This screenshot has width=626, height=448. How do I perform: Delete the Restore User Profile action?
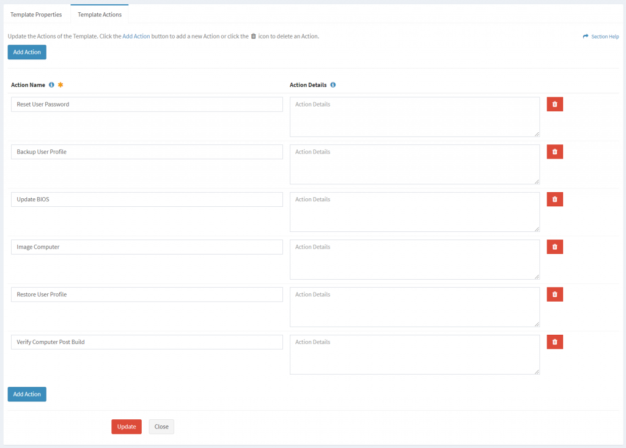(x=554, y=294)
